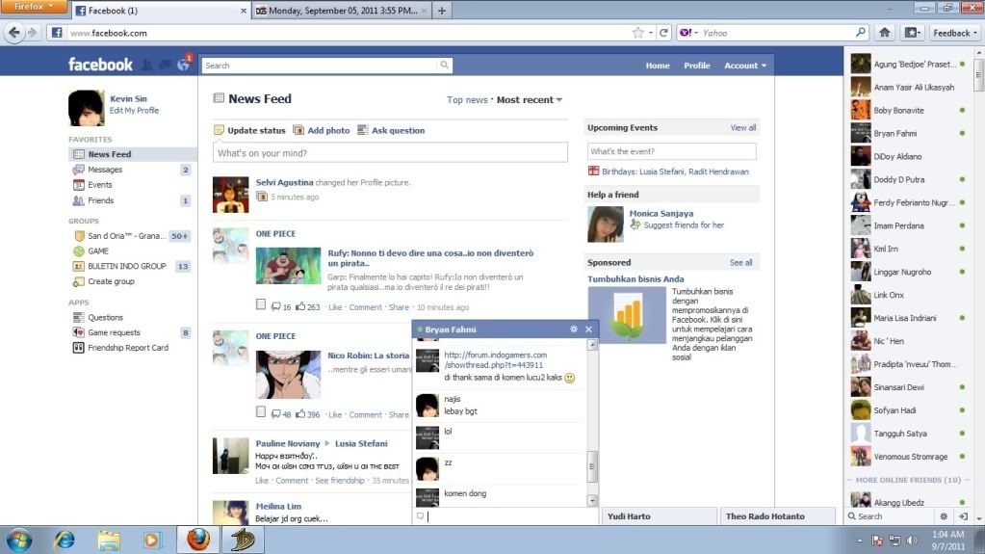Click Ask question option

(391, 130)
